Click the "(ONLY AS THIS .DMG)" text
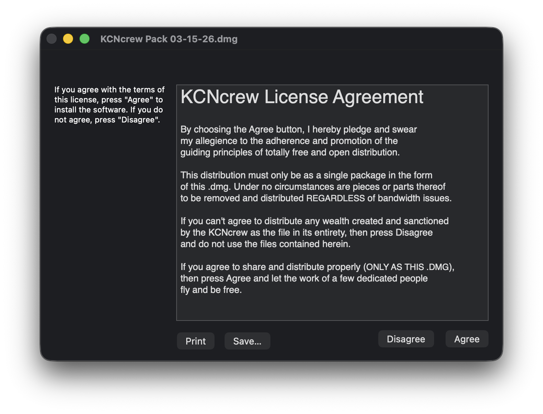 (x=408, y=267)
